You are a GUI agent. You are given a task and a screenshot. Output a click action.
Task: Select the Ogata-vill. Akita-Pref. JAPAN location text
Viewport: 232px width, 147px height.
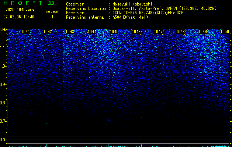[x=165, y=8]
